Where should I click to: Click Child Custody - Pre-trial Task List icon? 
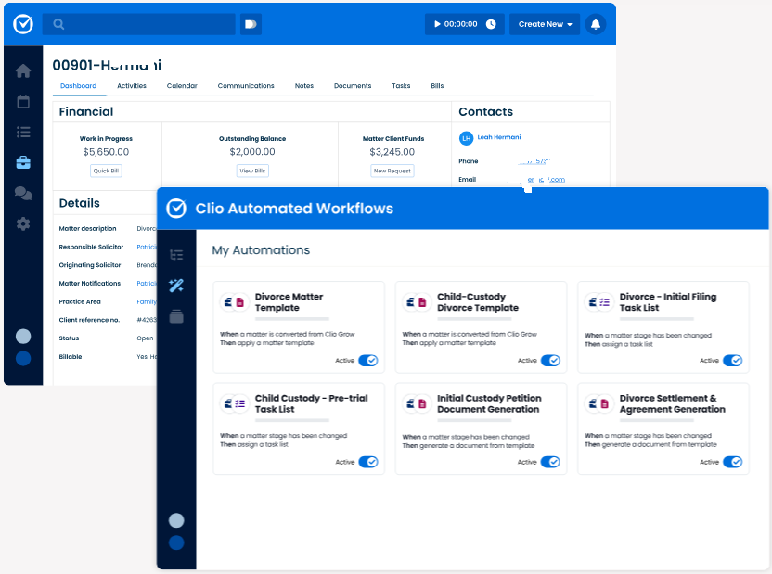[235, 403]
